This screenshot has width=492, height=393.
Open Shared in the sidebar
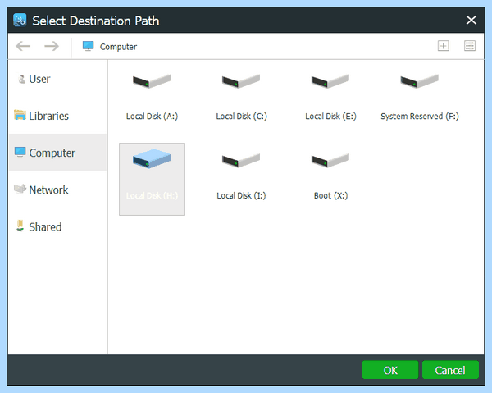click(x=58, y=226)
